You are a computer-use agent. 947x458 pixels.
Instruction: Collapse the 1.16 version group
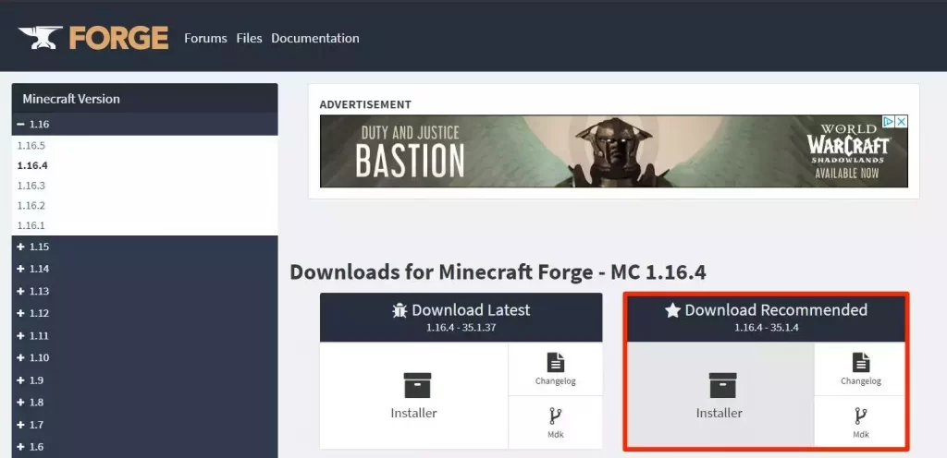[x=21, y=124]
